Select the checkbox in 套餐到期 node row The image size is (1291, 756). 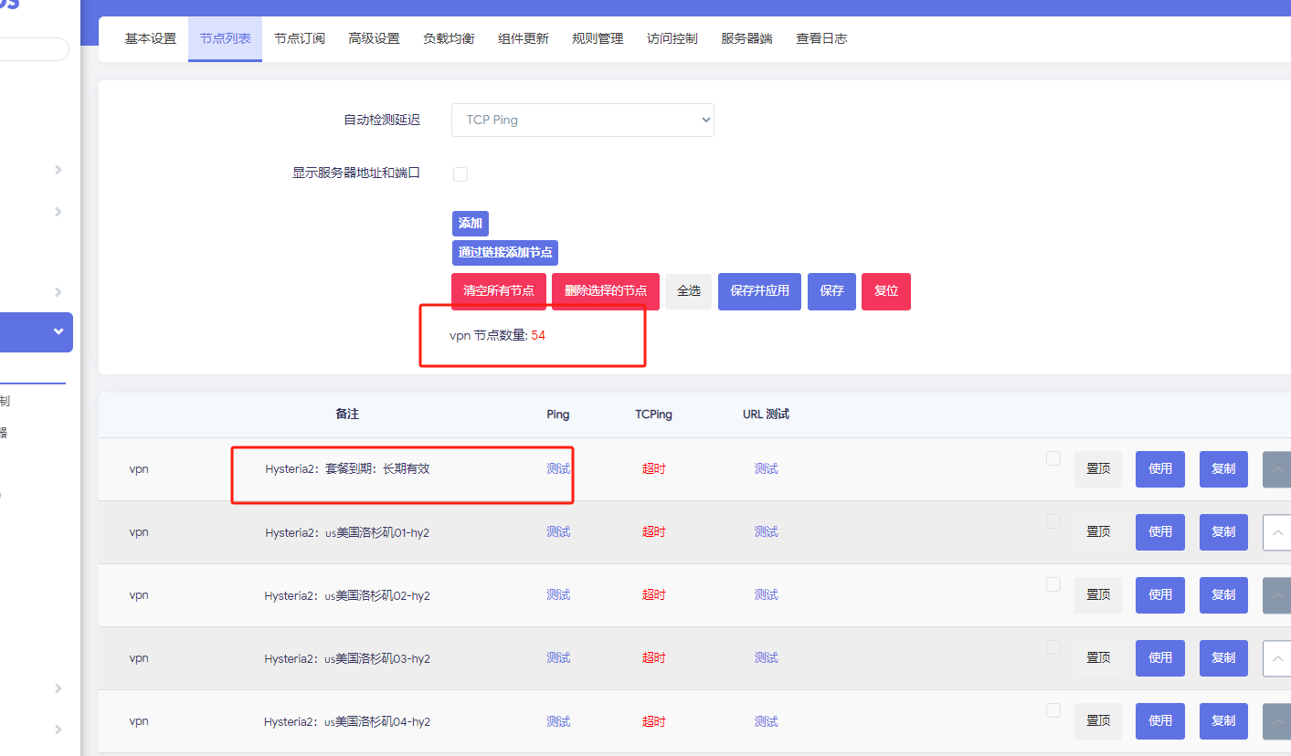(x=1053, y=458)
